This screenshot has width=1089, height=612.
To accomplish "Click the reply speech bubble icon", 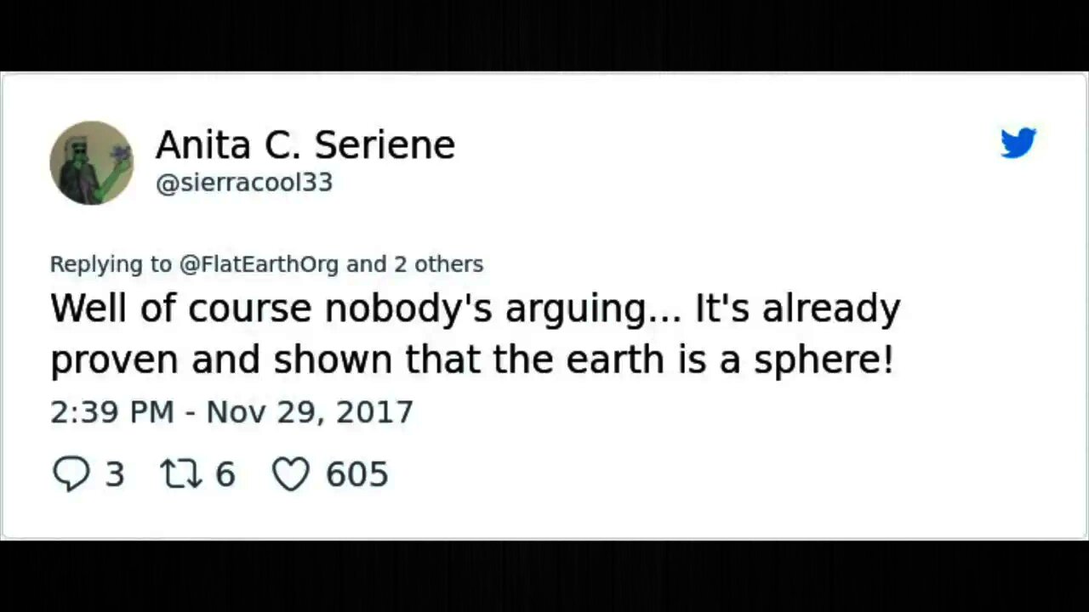I will pos(71,474).
